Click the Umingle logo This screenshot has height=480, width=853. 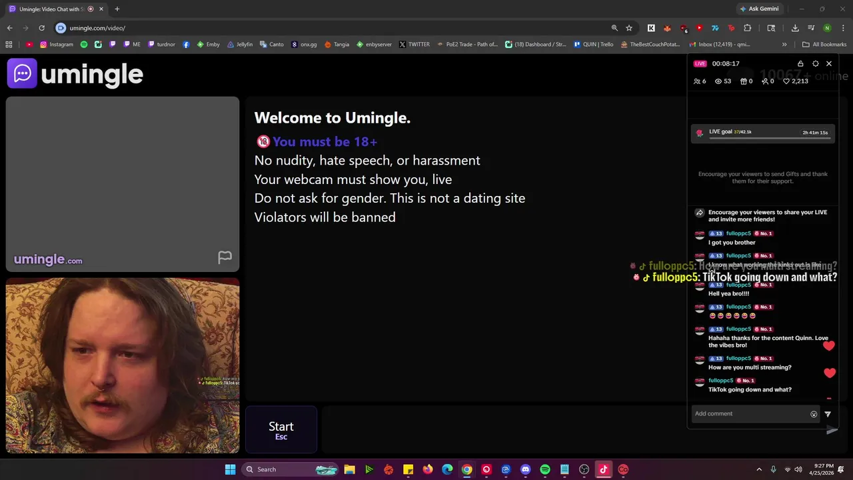(75, 73)
